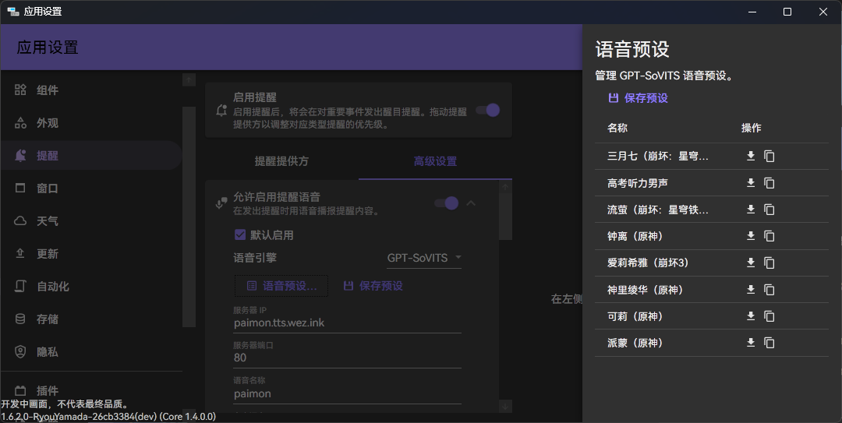Screen dimensions: 842x423
Task: Copy the 流萤 preset entry
Action: [769, 210]
